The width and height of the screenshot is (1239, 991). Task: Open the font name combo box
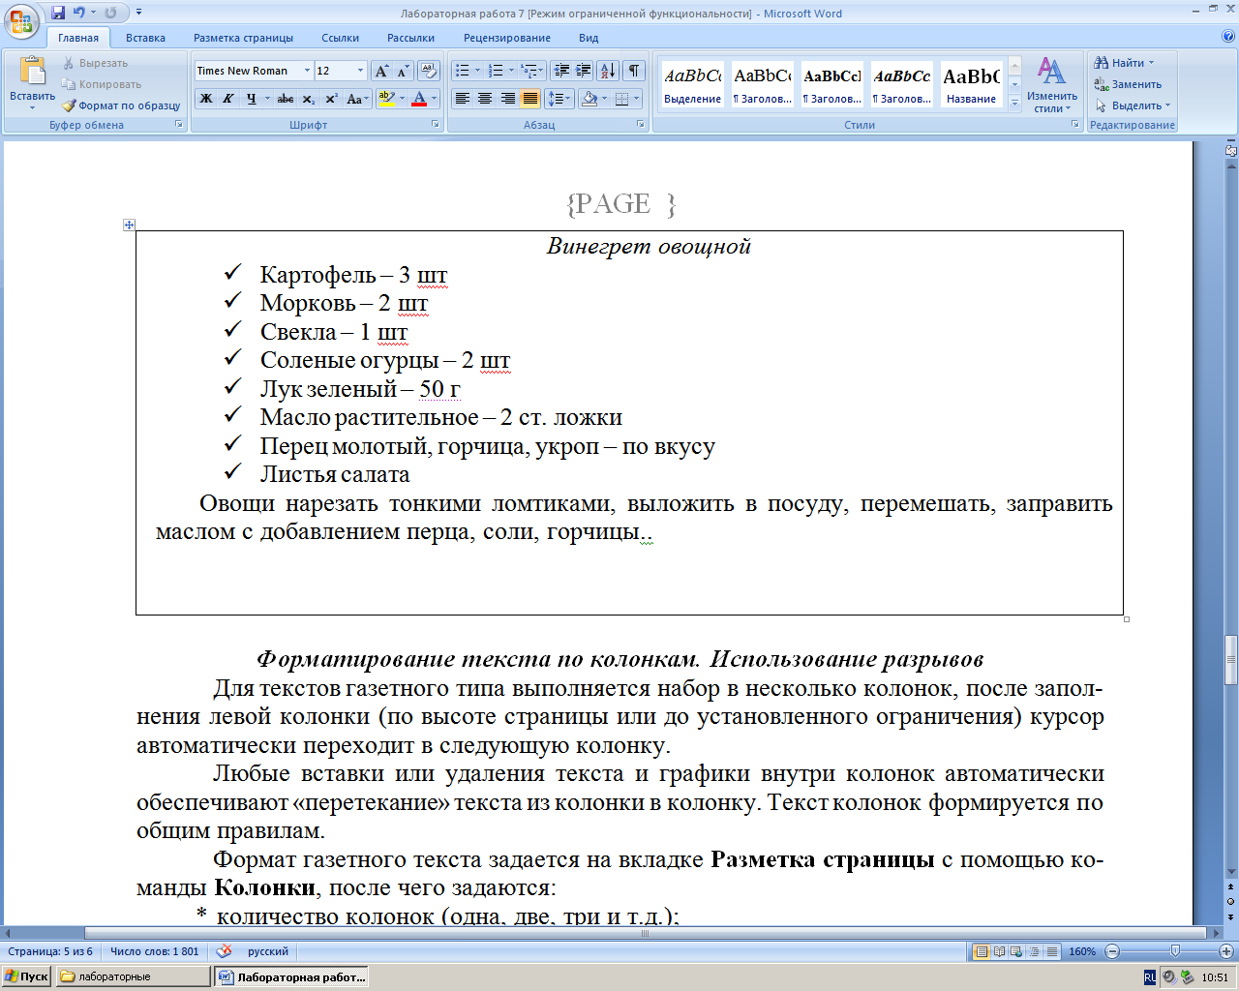point(254,71)
